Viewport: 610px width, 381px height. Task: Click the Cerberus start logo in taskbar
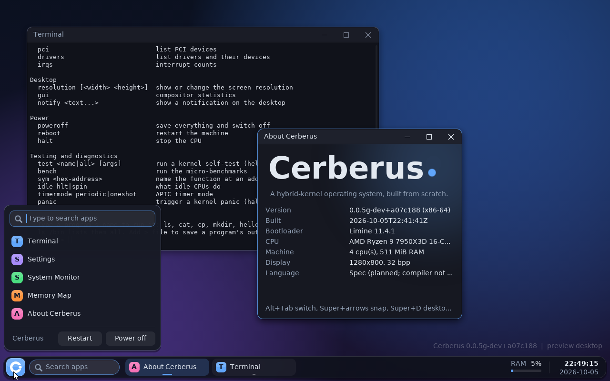click(x=16, y=367)
